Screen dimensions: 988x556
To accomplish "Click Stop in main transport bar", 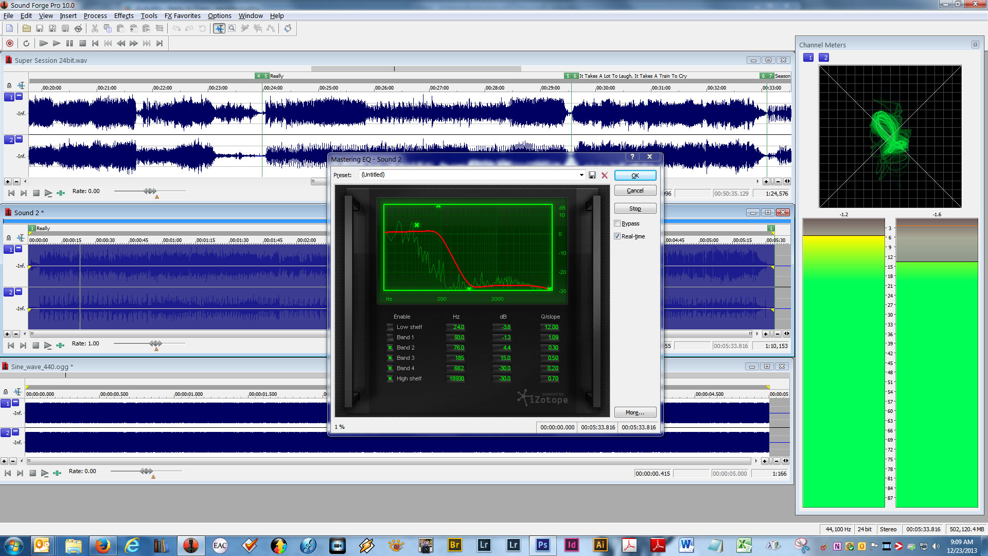I will pos(82,43).
